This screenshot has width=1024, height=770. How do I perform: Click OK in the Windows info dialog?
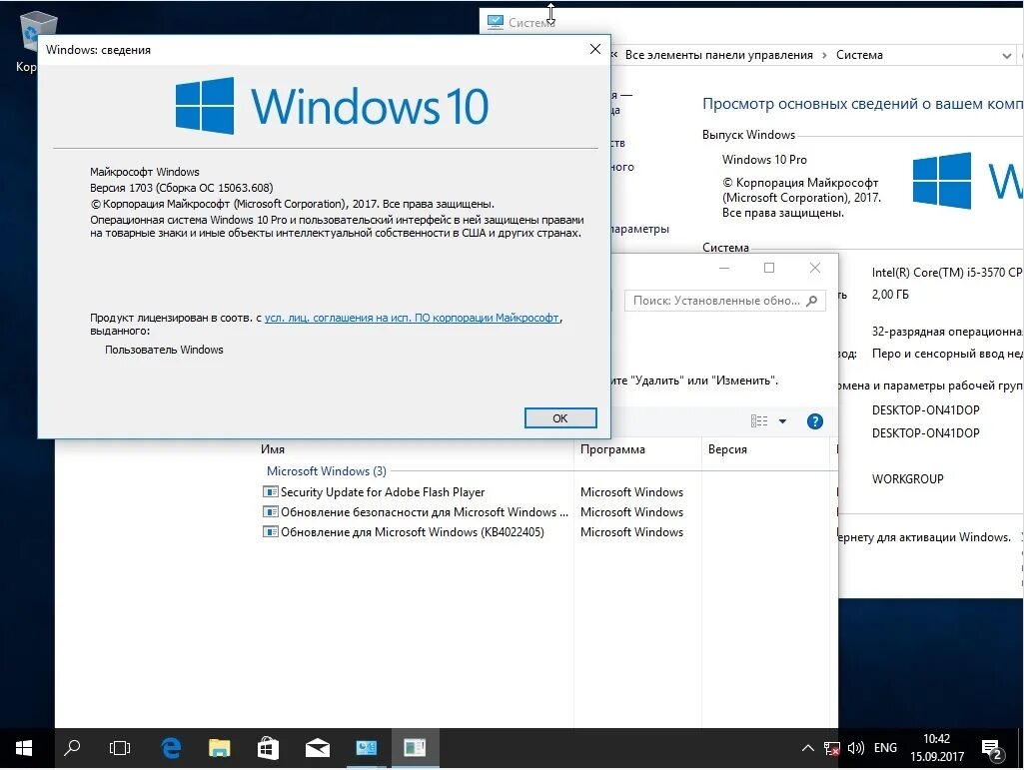coord(560,418)
